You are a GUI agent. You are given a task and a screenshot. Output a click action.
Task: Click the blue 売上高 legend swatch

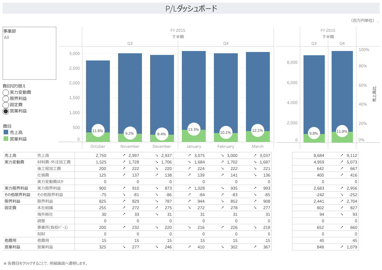[x=6, y=132]
